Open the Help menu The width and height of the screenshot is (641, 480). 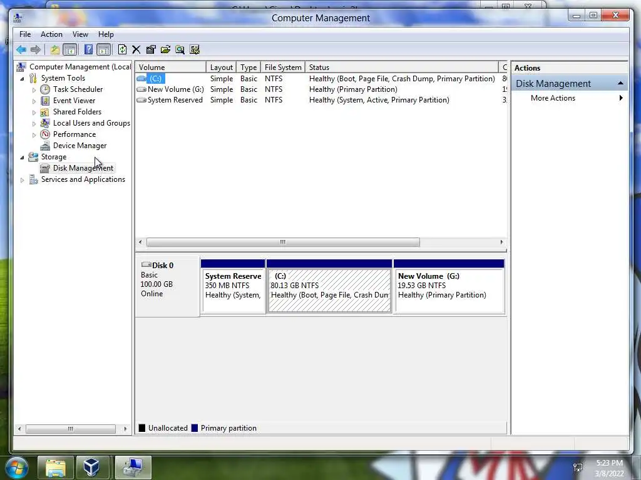coord(106,34)
